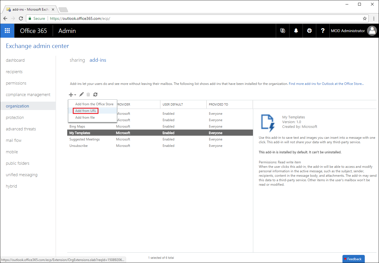Open dashboard in the left navigation
Viewport: 379px width, 263px height.
[15, 60]
